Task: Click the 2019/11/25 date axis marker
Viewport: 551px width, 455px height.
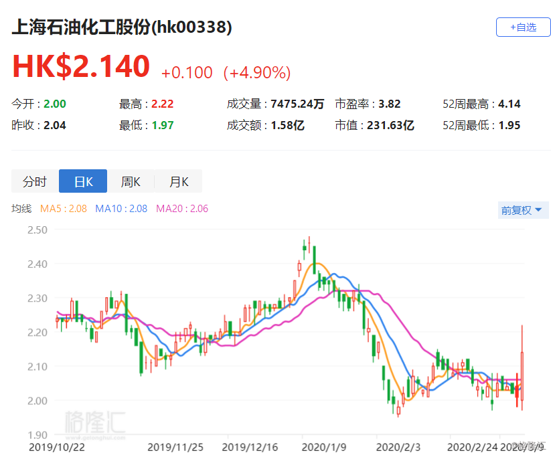Action: [175, 446]
